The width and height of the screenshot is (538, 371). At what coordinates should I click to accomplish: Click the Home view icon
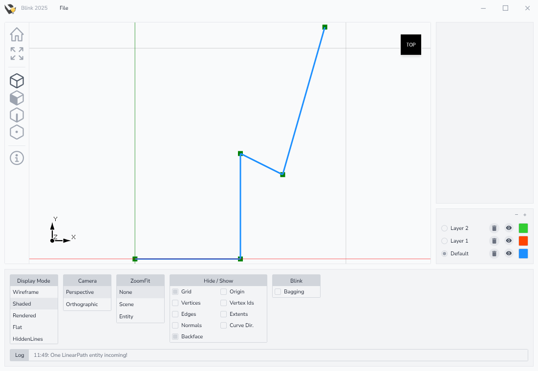pos(17,35)
